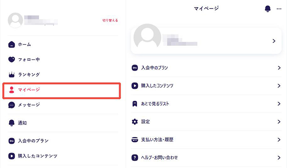The image size is (287, 168).
Task: Open the three-dot more menu in header
Action: [279, 9]
